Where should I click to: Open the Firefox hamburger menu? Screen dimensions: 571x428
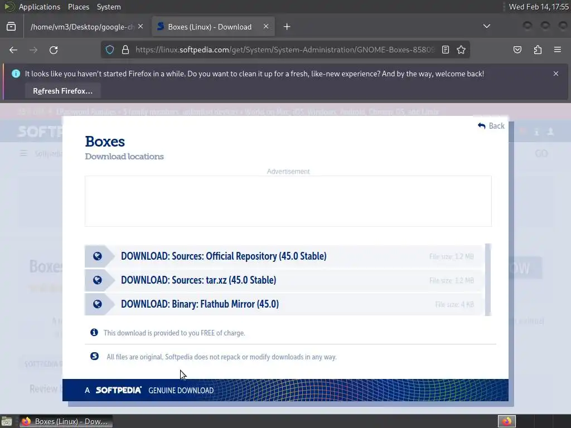click(x=558, y=50)
